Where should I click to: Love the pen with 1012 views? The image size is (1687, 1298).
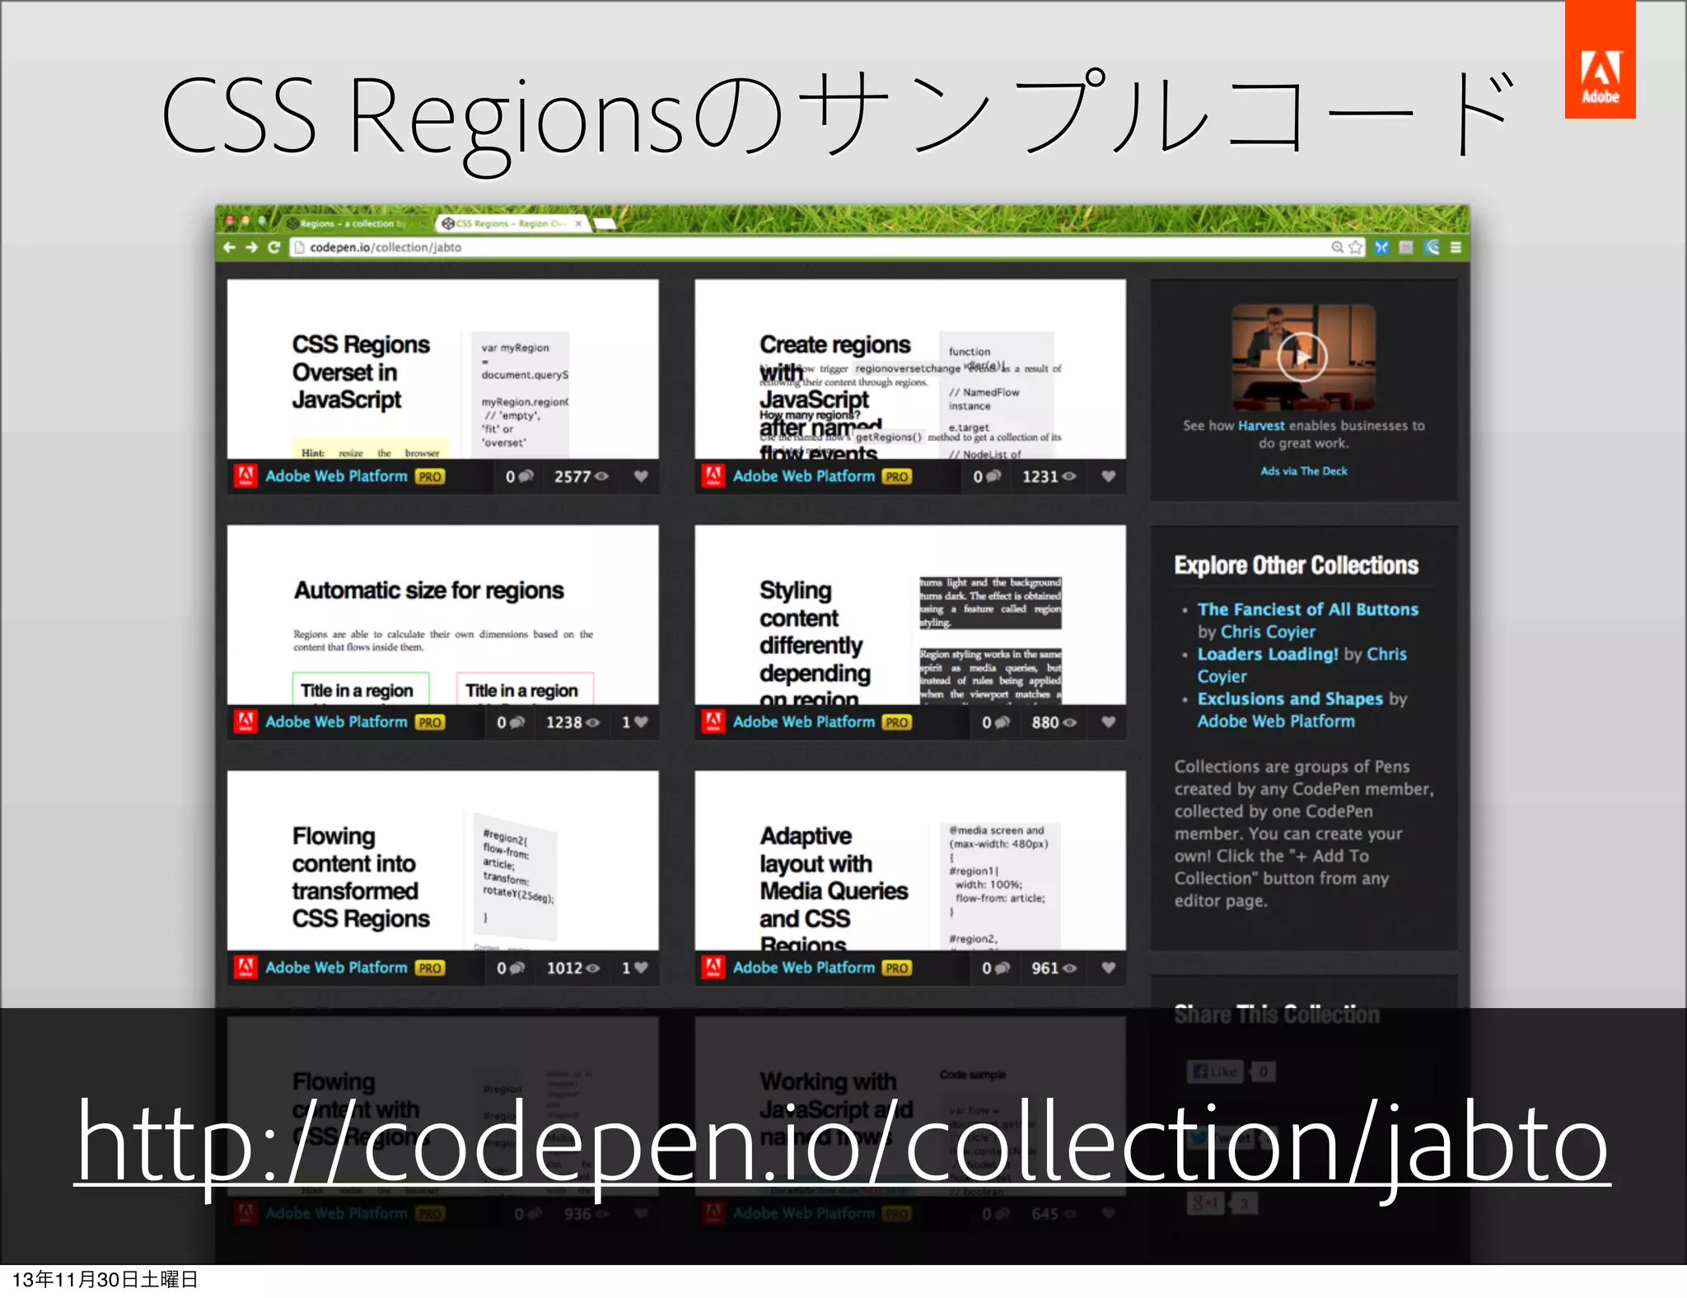pyautogui.click(x=634, y=968)
